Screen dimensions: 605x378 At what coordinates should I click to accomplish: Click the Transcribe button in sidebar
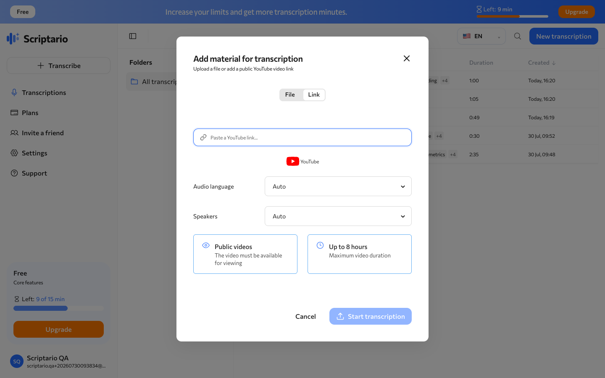[58, 66]
